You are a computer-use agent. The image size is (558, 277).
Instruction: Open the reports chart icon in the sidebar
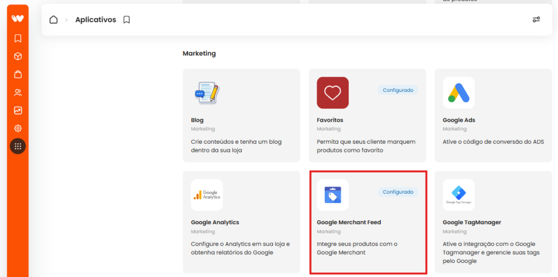click(x=18, y=110)
